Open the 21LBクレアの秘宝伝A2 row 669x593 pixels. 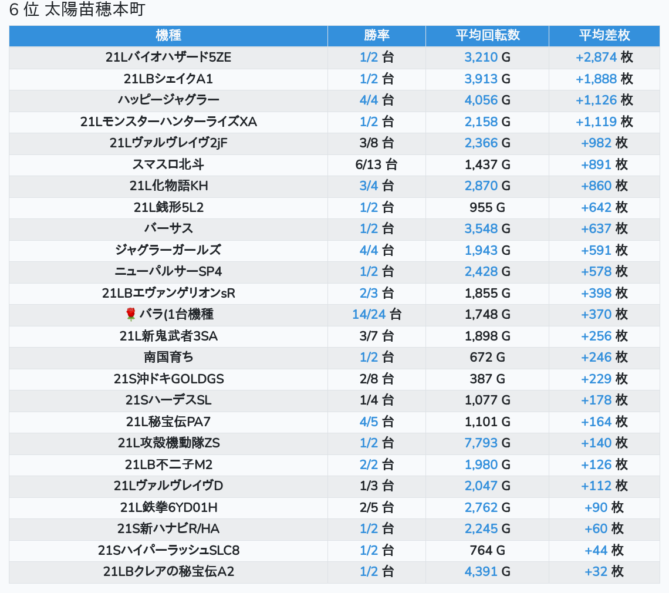(168, 572)
